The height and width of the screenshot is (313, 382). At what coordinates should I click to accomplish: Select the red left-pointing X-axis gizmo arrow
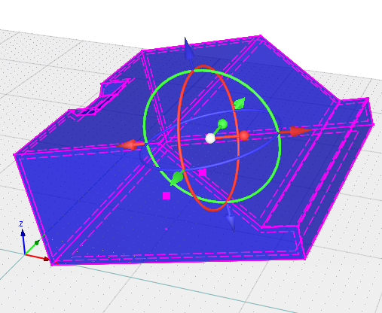point(130,145)
